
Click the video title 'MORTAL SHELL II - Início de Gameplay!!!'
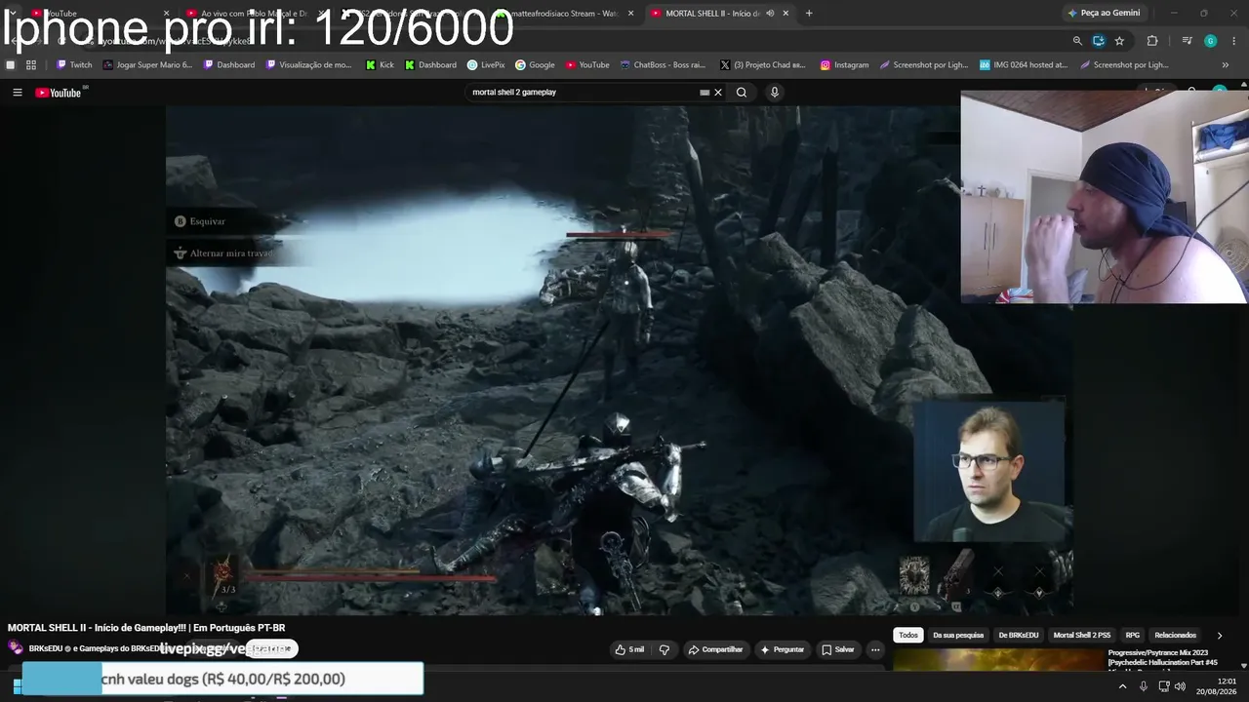pos(146,628)
